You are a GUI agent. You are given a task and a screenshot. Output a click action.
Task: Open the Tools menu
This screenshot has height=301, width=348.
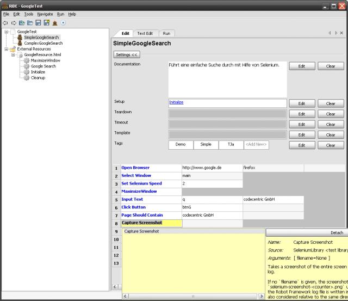click(x=28, y=14)
